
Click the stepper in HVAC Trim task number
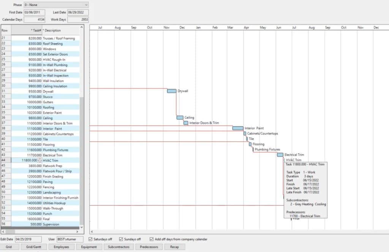[x=40, y=161]
